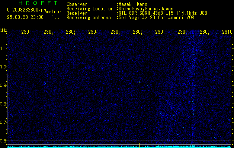
Task: Click the Receiver label
Action: click(77, 13)
